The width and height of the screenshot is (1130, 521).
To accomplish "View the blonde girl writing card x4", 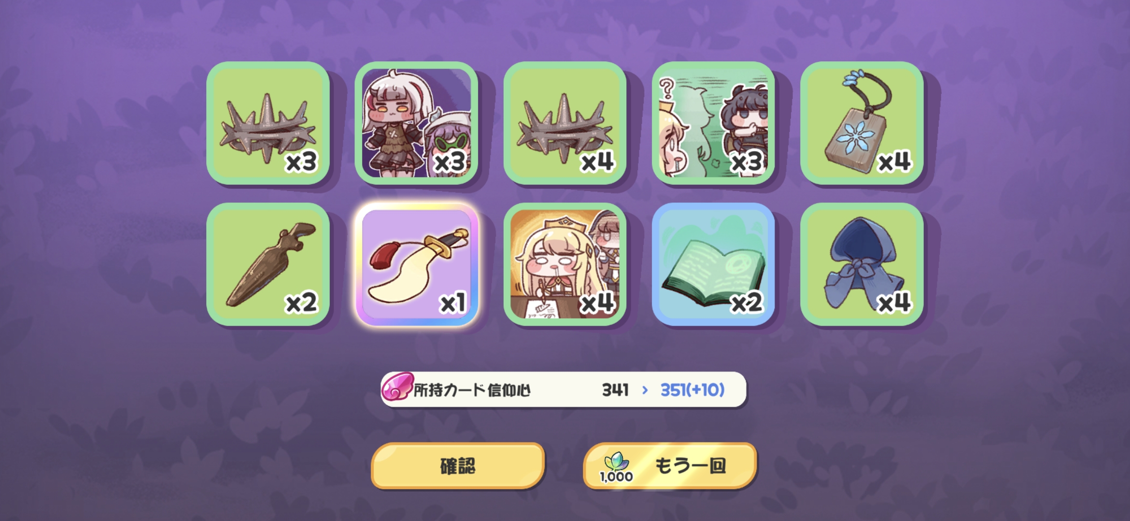I will (x=565, y=264).
